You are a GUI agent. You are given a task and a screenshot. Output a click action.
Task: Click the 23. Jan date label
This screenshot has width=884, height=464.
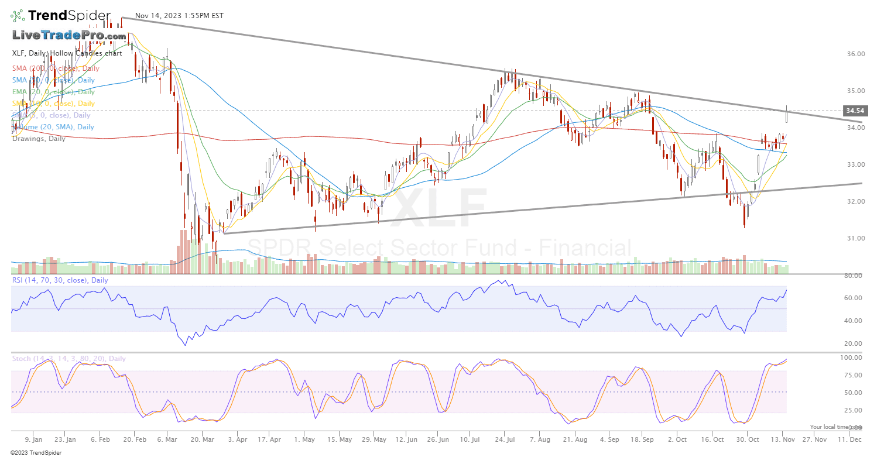66,439
